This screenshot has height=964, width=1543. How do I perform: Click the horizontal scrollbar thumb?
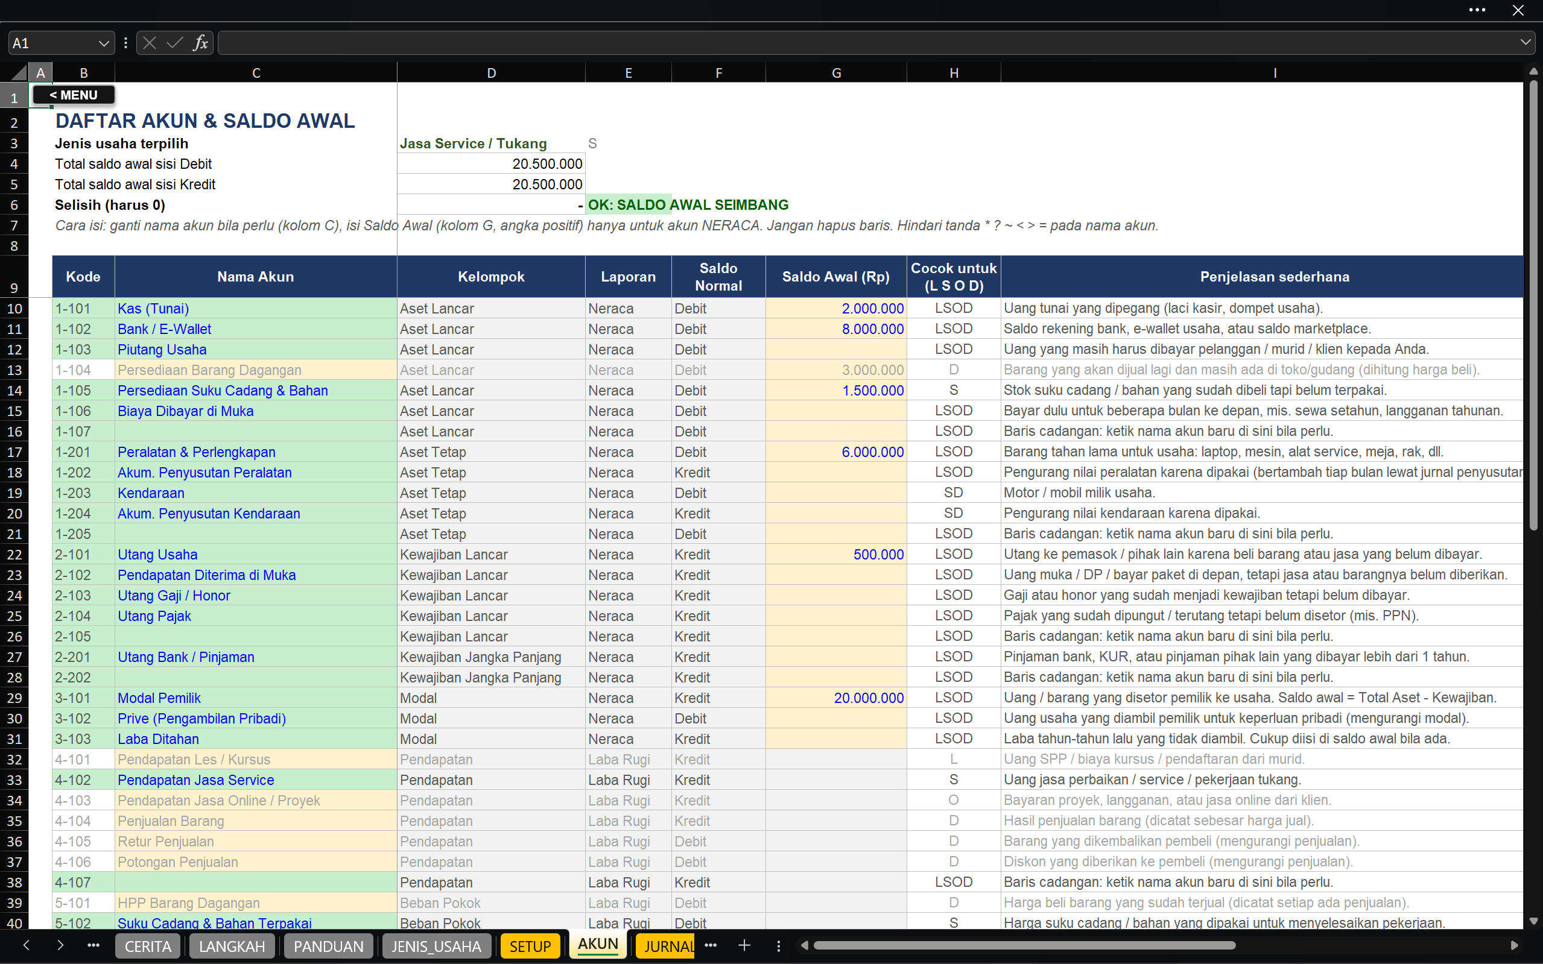coord(1024,945)
